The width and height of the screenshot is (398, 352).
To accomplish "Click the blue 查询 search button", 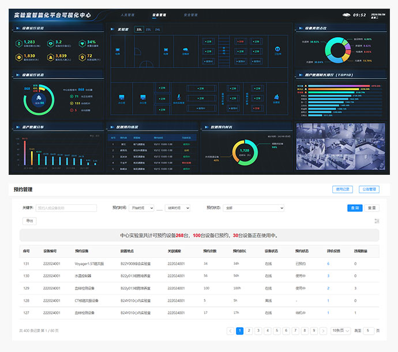I will click(355, 208).
